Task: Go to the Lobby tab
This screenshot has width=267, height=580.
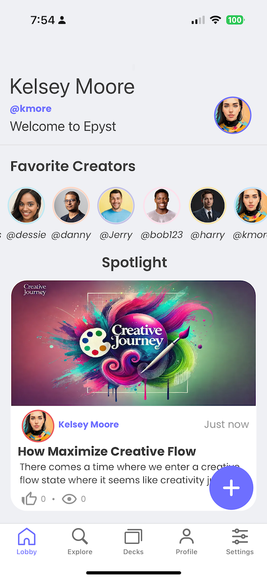Action: (26, 542)
